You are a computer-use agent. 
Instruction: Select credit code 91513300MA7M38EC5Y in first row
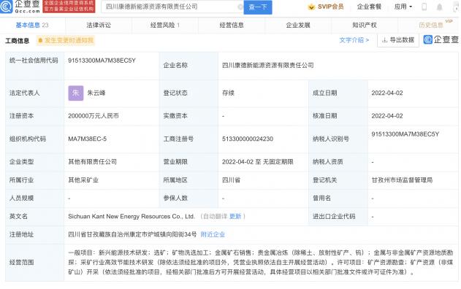[x=102, y=61]
